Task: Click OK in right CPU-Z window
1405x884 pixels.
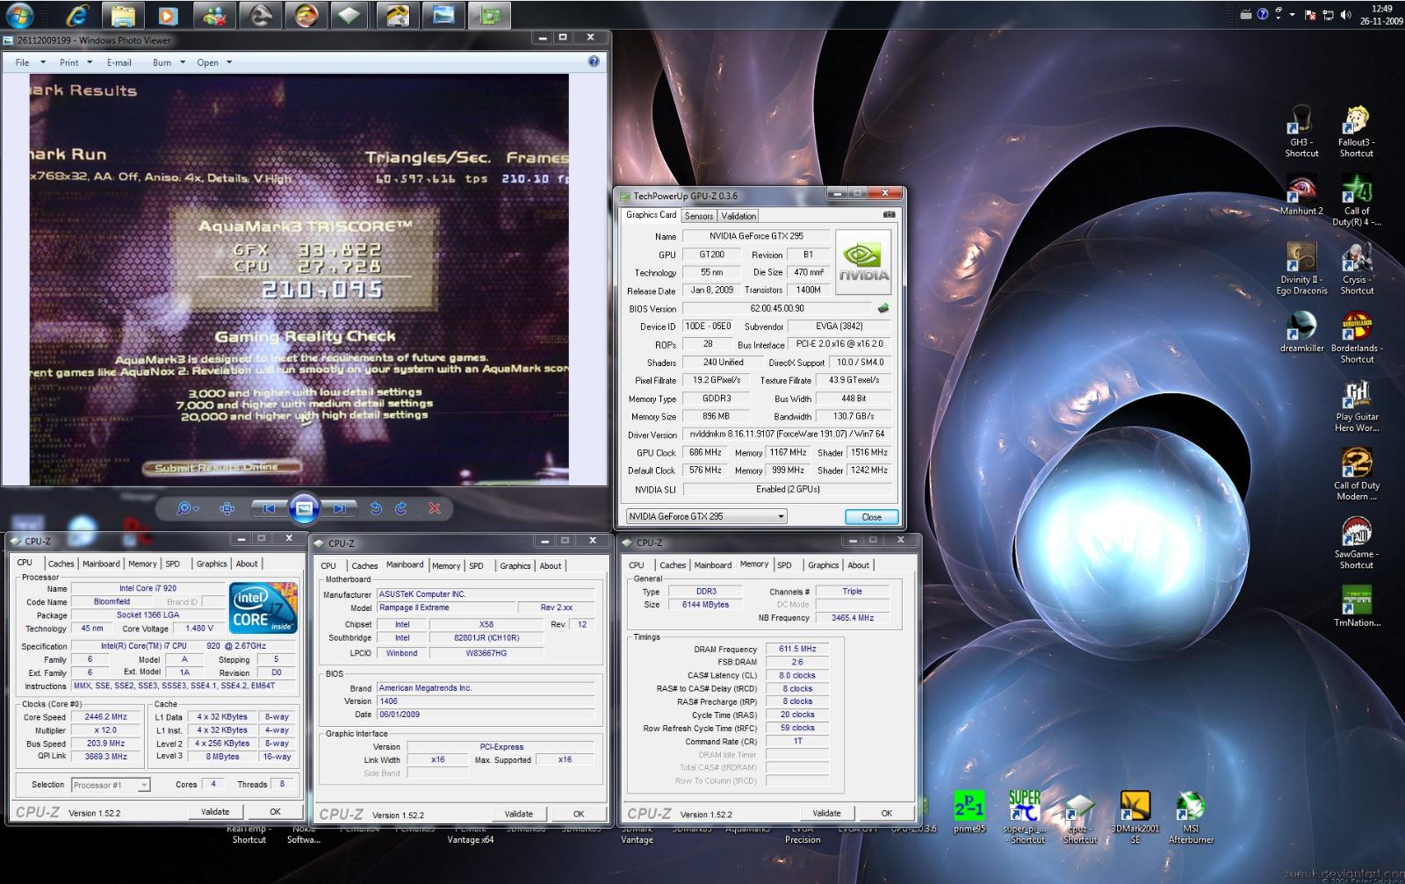Action: click(x=887, y=813)
